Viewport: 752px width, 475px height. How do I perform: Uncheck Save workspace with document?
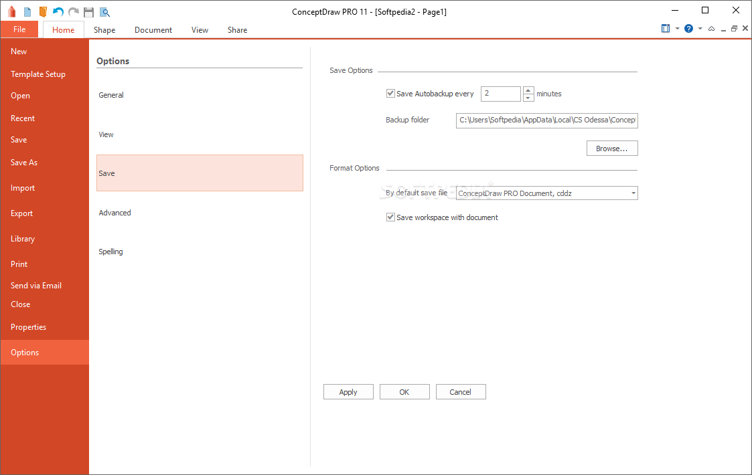pyautogui.click(x=390, y=217)
